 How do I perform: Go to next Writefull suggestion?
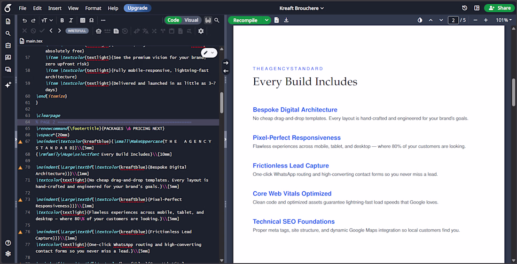(x=59, y=31)
